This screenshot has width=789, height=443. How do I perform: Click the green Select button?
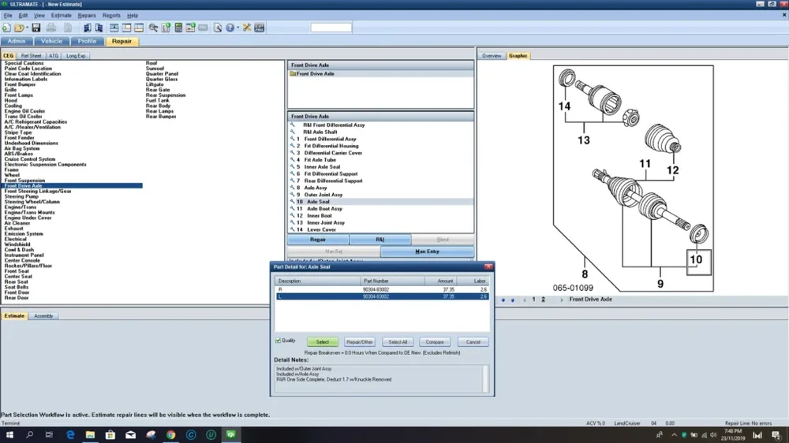coord(323,342)
